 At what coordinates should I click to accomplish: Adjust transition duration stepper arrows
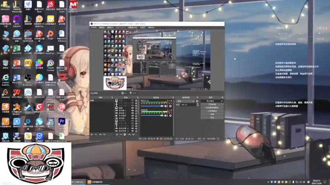[198, 105]
